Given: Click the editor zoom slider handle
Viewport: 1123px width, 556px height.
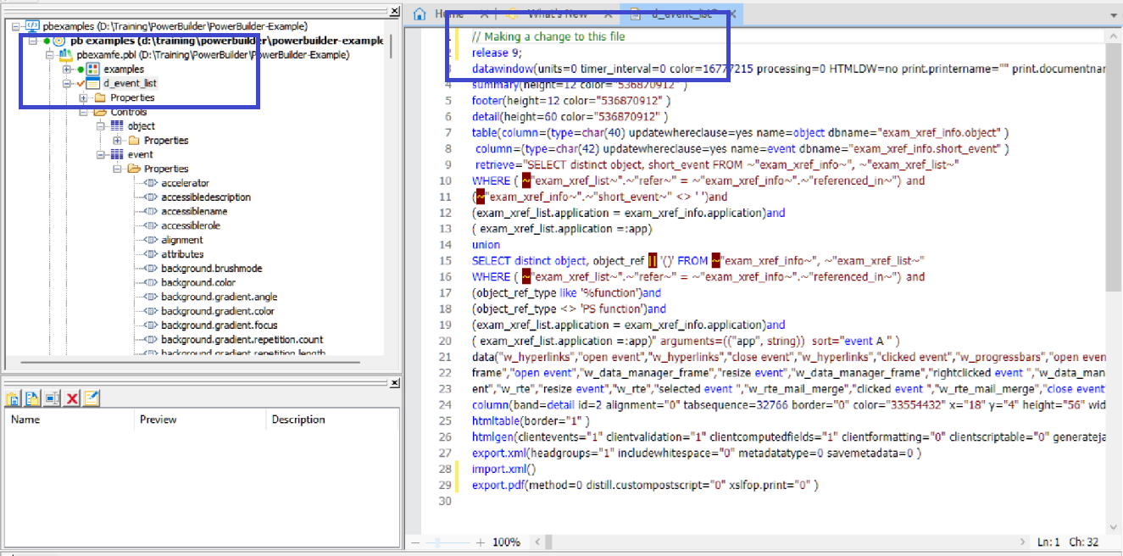Looking at the screenshot, I should (x=436, y=542).
